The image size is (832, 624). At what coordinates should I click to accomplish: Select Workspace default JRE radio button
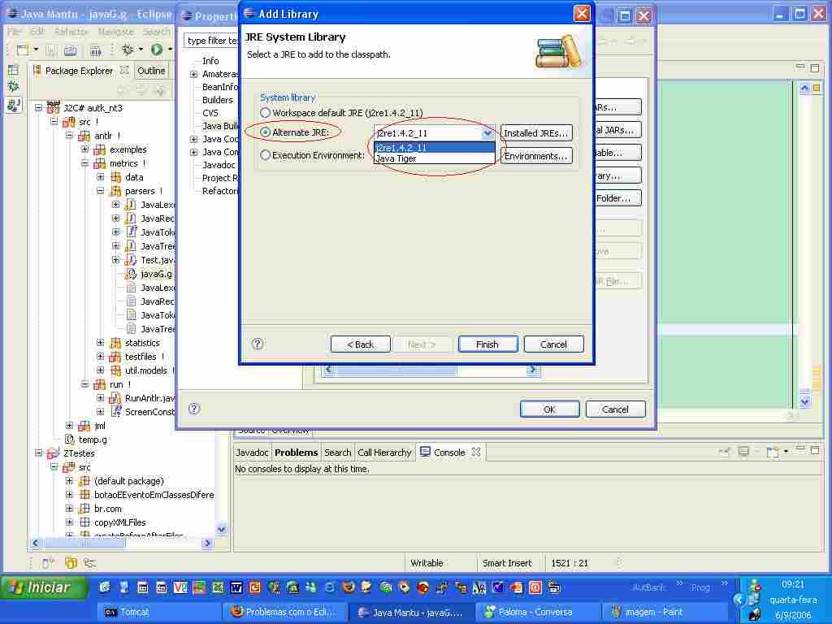(265, 112)
